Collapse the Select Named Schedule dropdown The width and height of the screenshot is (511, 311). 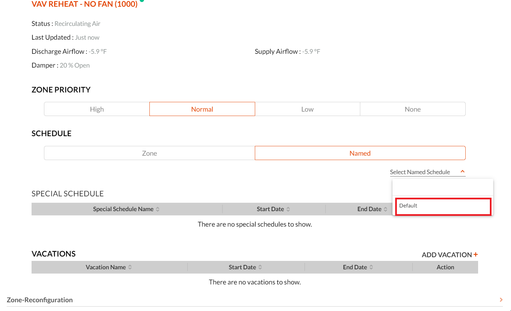(462, 172)
